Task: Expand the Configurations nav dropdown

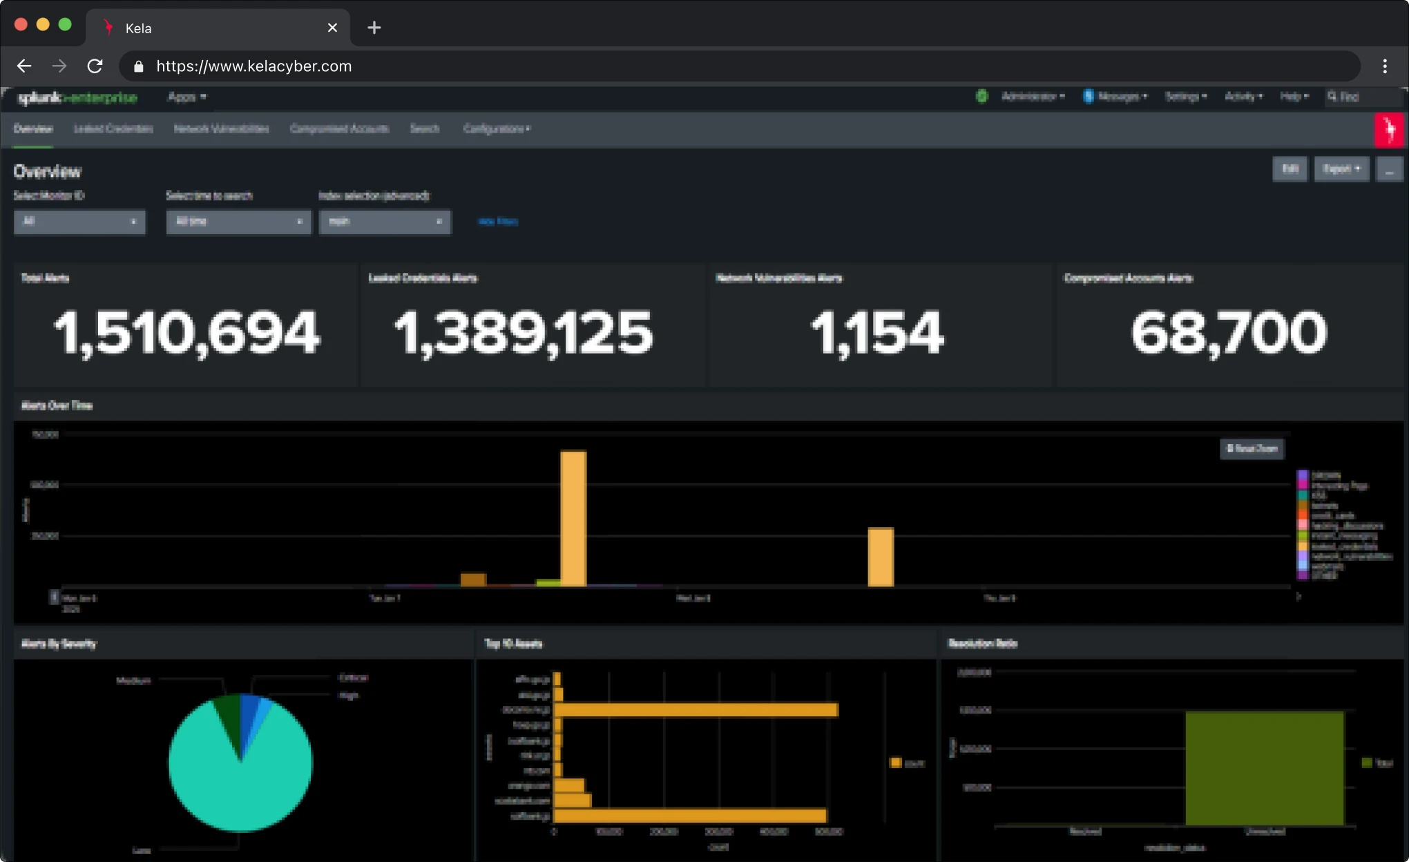Action: pyautogui.click(x=497, y=129)
